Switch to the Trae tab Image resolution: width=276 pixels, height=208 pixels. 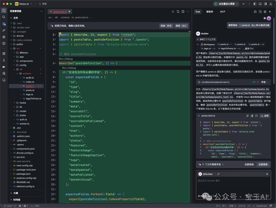198,12
